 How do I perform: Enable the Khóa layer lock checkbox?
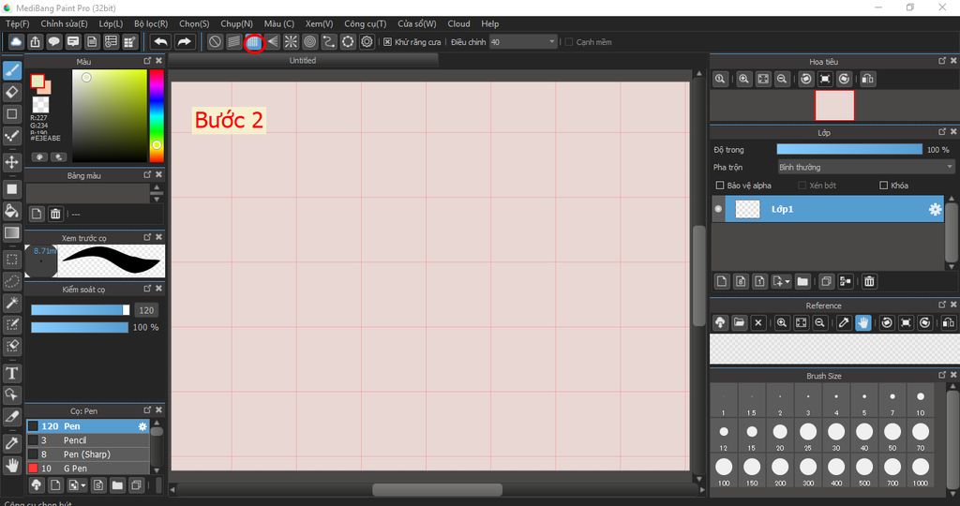click(883, 186)
